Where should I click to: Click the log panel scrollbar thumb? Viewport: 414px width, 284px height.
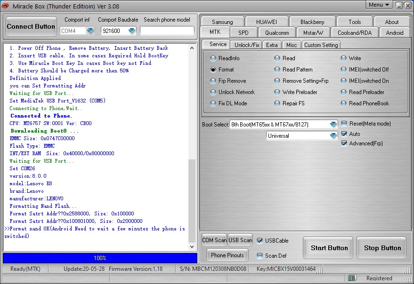[x=192, y=201]
